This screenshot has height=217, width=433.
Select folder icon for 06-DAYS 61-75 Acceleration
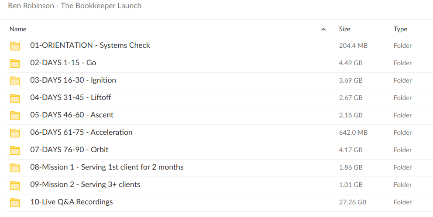[15, 133]
